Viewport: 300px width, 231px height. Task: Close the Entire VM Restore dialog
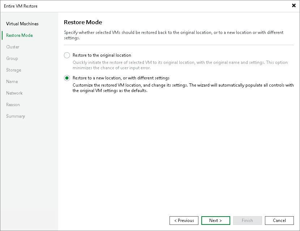(294, 5)
